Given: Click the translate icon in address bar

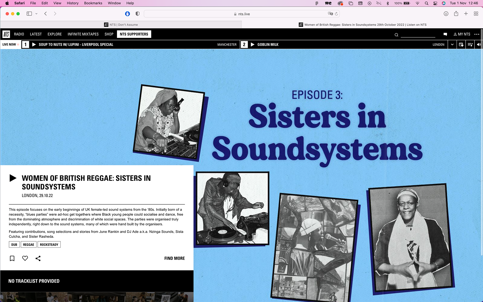Looking at the screenshot, I should (330, 14).
